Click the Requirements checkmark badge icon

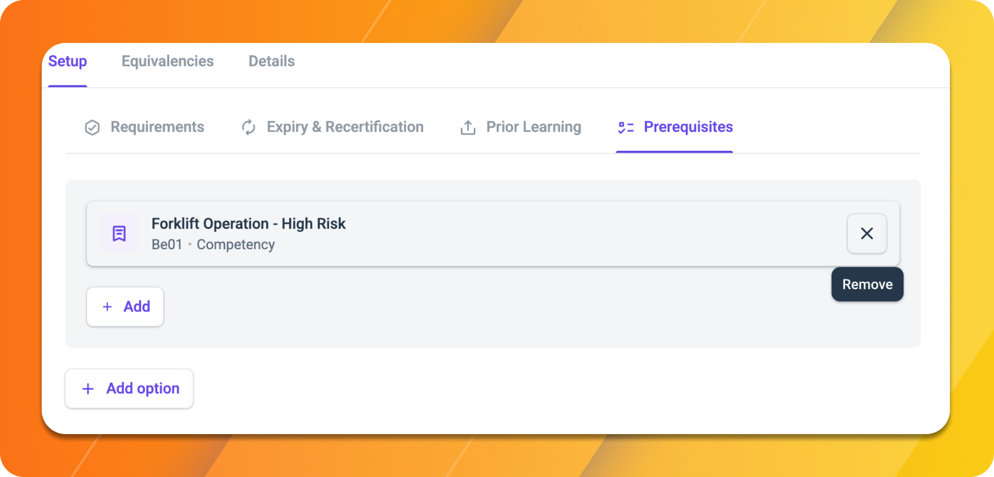(92, 128)
